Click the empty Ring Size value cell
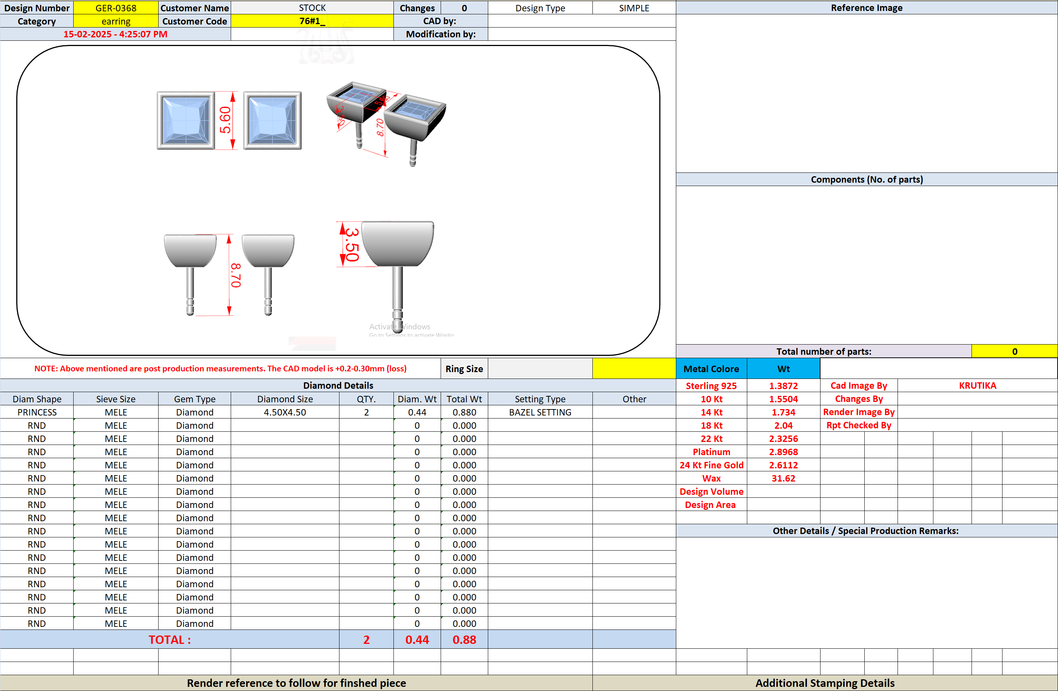The width and height of the screenshot is (1058, 691). pyautogui.click(x=540, y=368)
